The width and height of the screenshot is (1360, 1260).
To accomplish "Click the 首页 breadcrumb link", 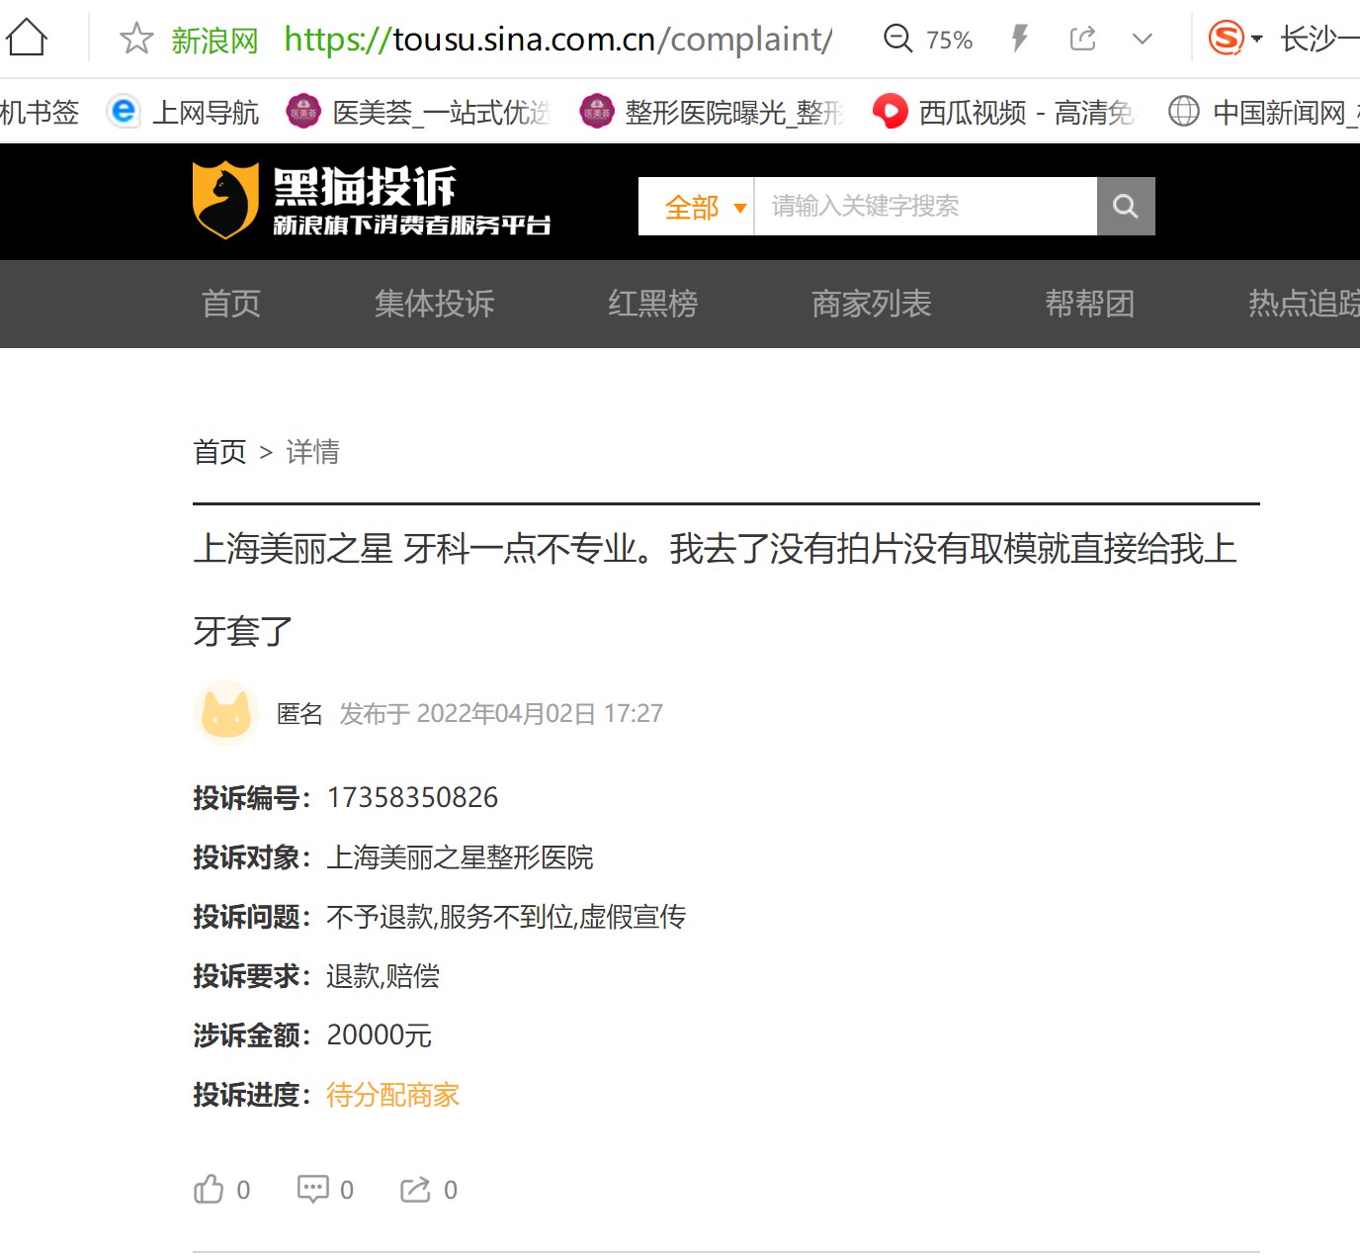I will point(219,452).
